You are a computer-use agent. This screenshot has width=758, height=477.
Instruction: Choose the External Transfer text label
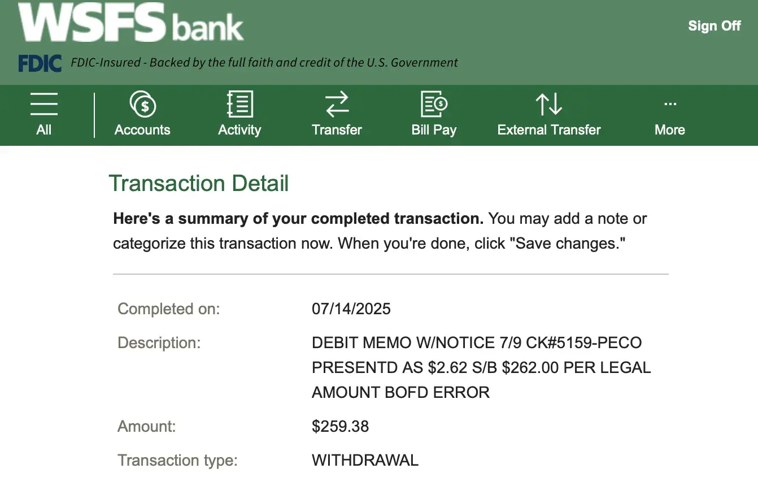(x=548, y=130)
